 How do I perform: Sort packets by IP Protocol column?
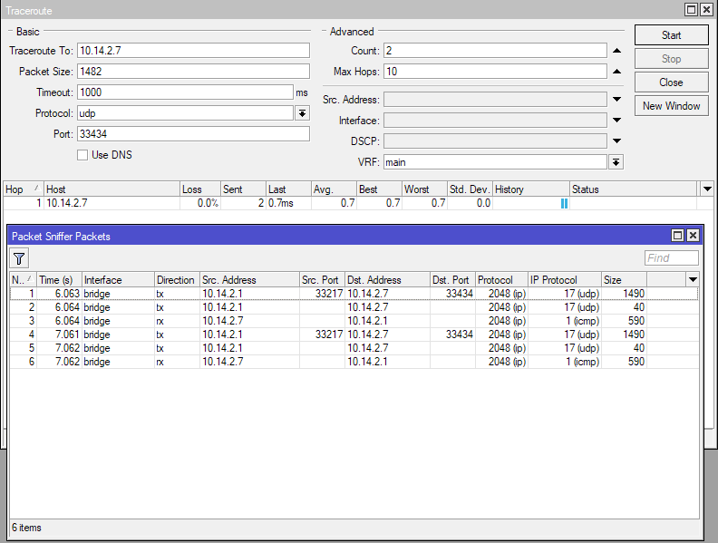565,280
